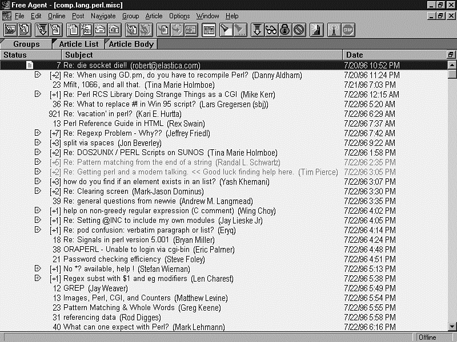Click the STOP sign toolbar icon
Viewport: 457px width, 342px height.
(x=348, y=30)
